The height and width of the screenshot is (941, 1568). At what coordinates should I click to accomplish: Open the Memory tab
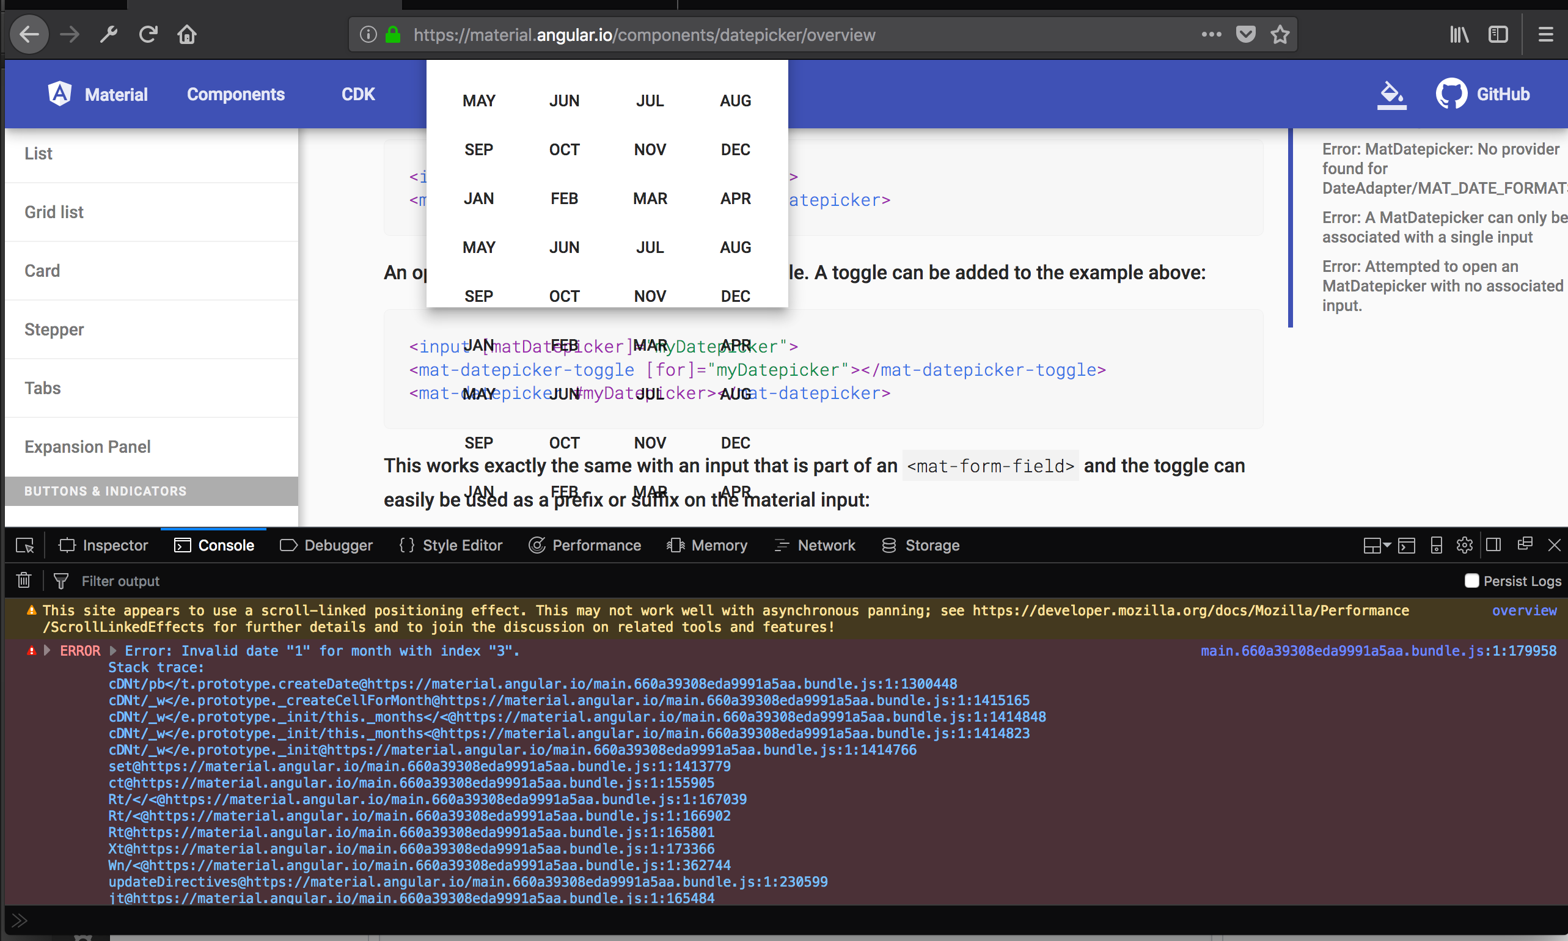(x=707, y=545)
